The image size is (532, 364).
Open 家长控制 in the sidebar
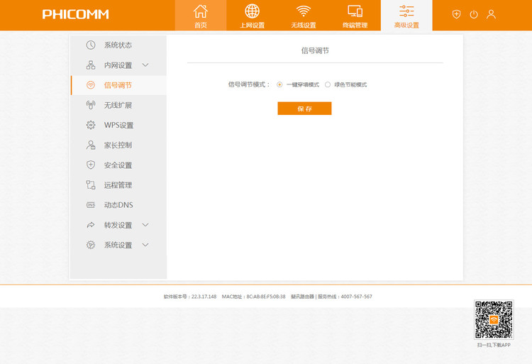point(118,145)
